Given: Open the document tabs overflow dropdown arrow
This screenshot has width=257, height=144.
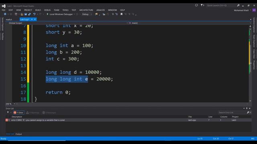Looking at the screenshot, I should pos(251,20).
